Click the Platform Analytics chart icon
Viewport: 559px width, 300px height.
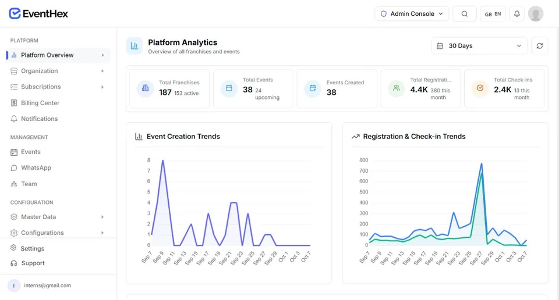(135, 46)
